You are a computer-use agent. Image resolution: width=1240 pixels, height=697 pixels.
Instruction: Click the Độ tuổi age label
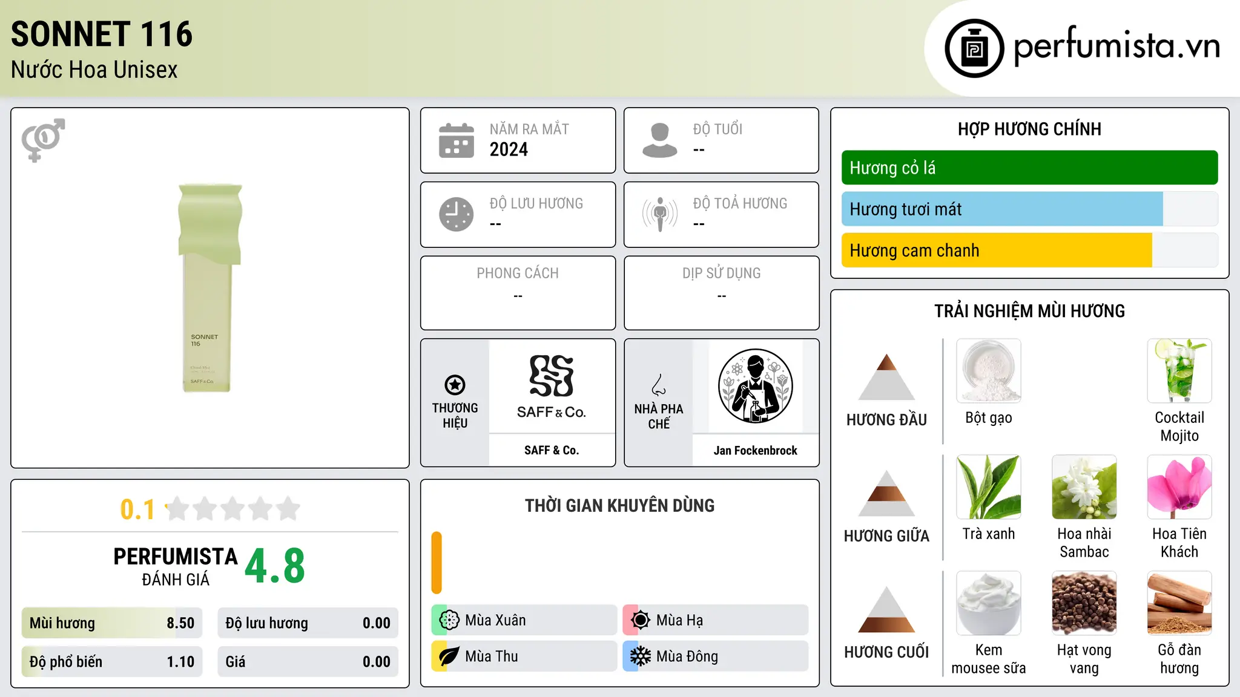tap(717, 129)
